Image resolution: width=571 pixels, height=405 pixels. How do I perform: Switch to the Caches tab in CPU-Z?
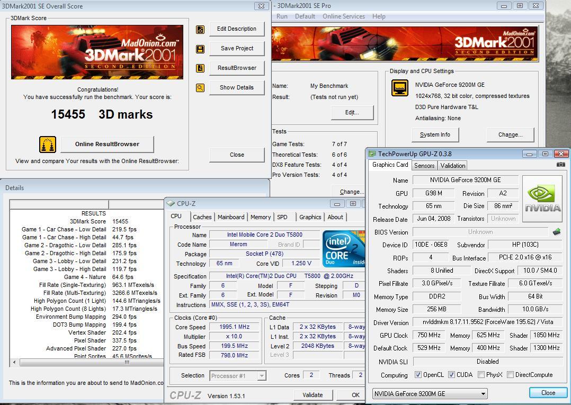202,217
